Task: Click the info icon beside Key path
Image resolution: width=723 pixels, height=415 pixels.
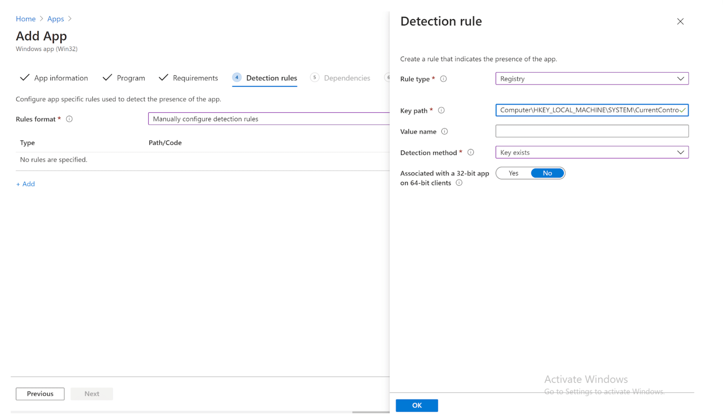Action: pyautogui.click(x=441, y=110)
